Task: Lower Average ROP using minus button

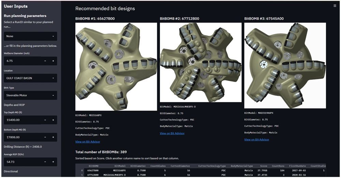Action: [45, 162]
